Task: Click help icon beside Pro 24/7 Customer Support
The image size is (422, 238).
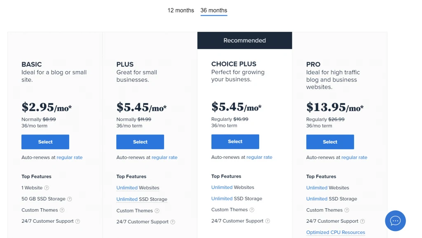Action: coord(362,222)
